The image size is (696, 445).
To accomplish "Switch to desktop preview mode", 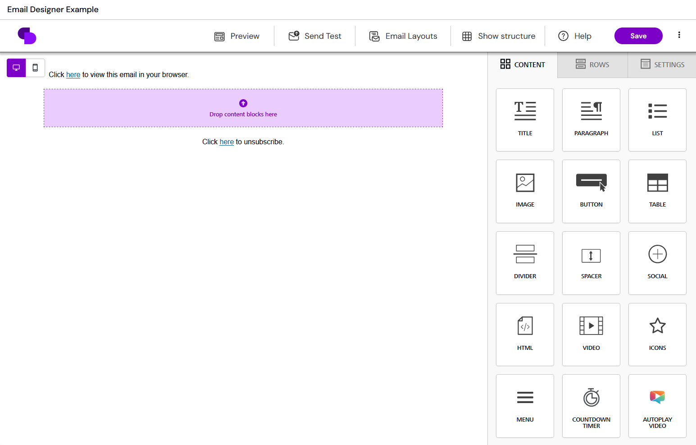I will click(x=16, y=68).
